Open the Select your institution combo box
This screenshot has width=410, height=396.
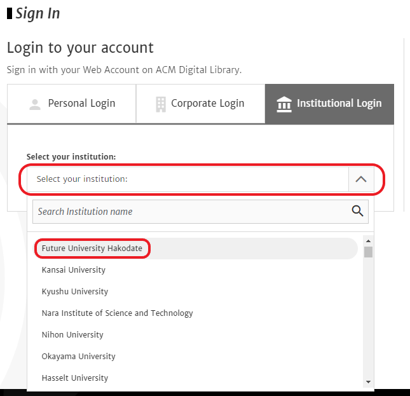coord(201,179)
